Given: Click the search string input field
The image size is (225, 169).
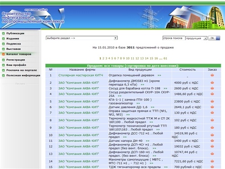Looking at the screenshot, I should click(174, 38).
